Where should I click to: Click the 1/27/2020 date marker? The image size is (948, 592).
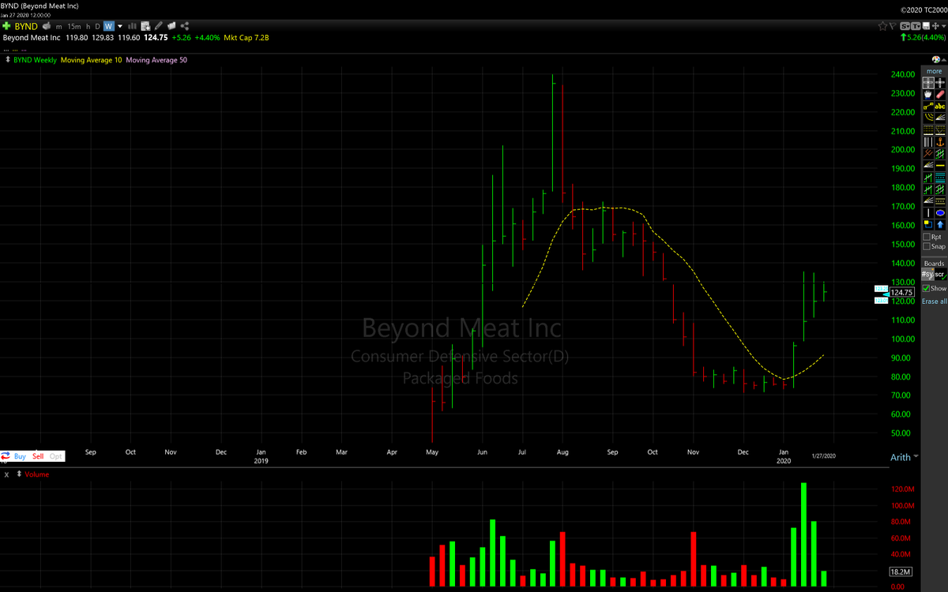click(824, 455)
